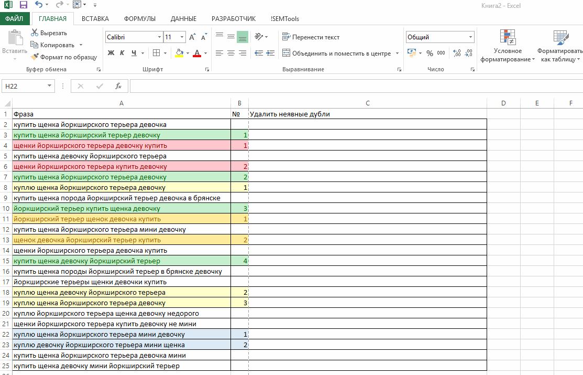Image resolution: width=583 pixels, height=375 pixels.
Task: Click the accounting number format icon
Action: point(412,53)
